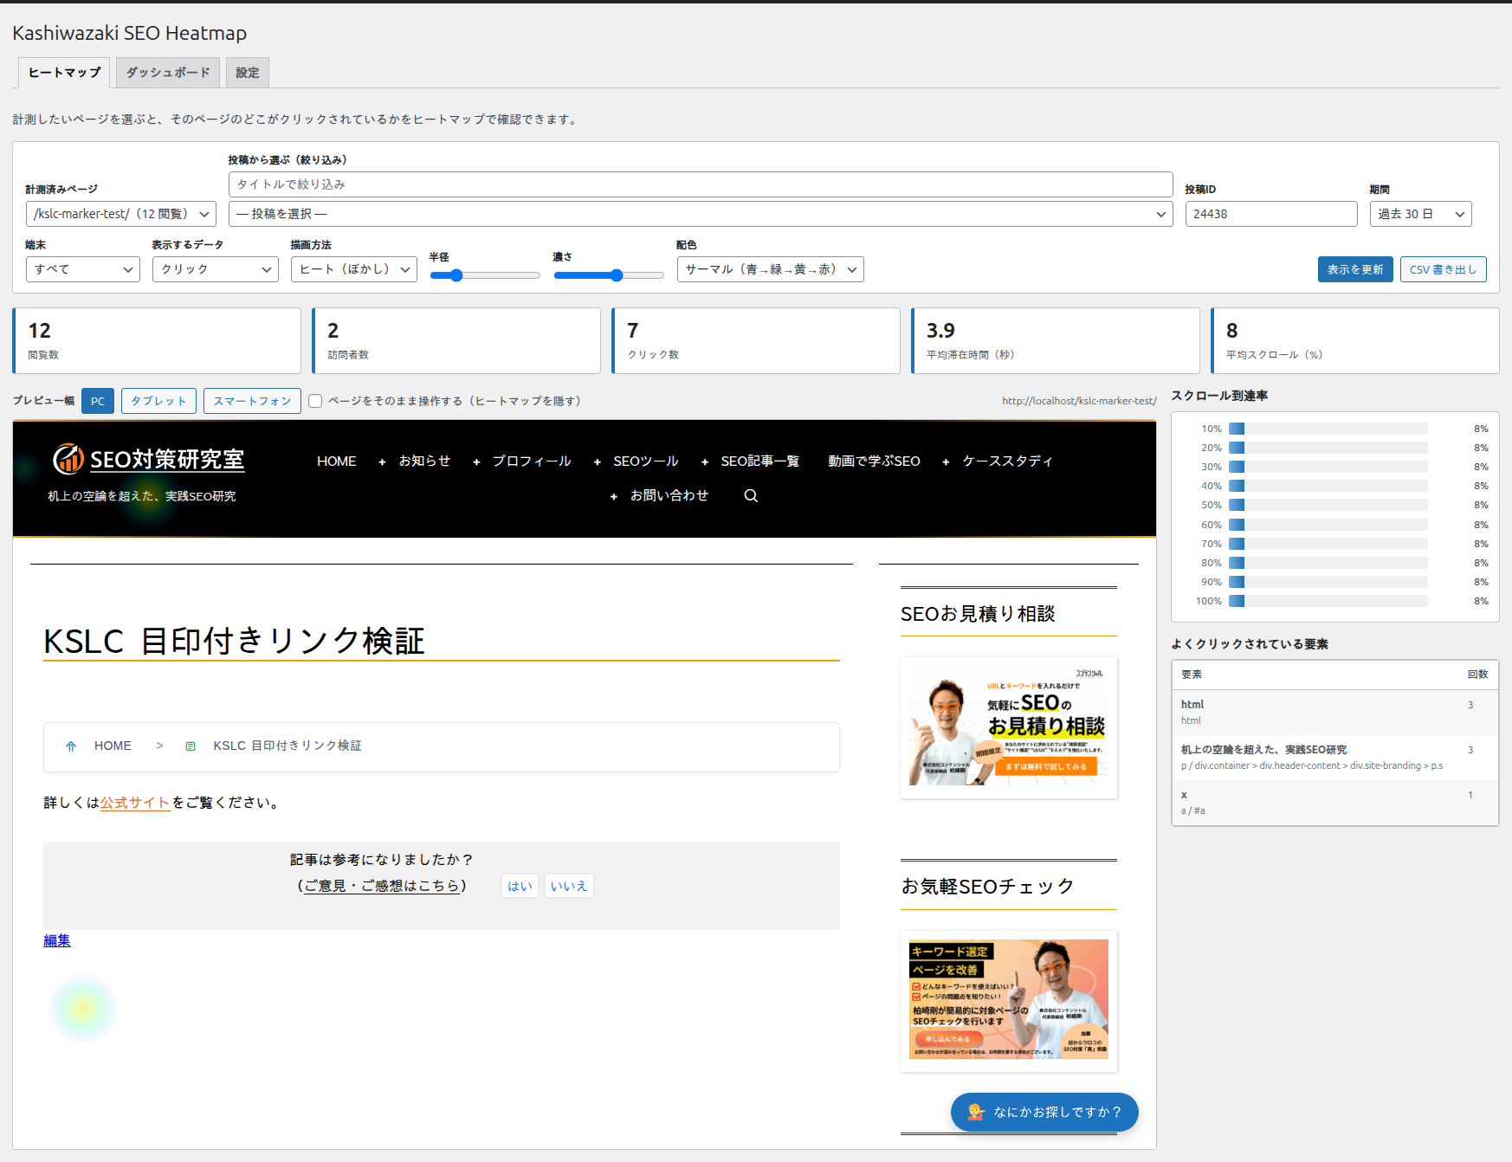Click the plus icon before お知らせ menu
Screen dimensions: 1512x1162
click(382, 462)
